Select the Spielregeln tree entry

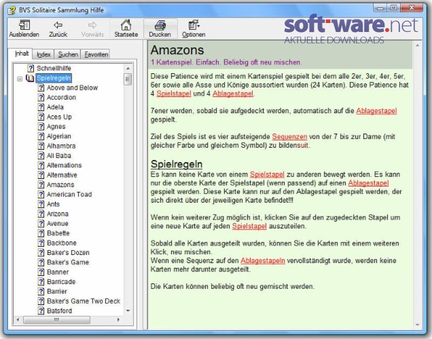point(54,78)
